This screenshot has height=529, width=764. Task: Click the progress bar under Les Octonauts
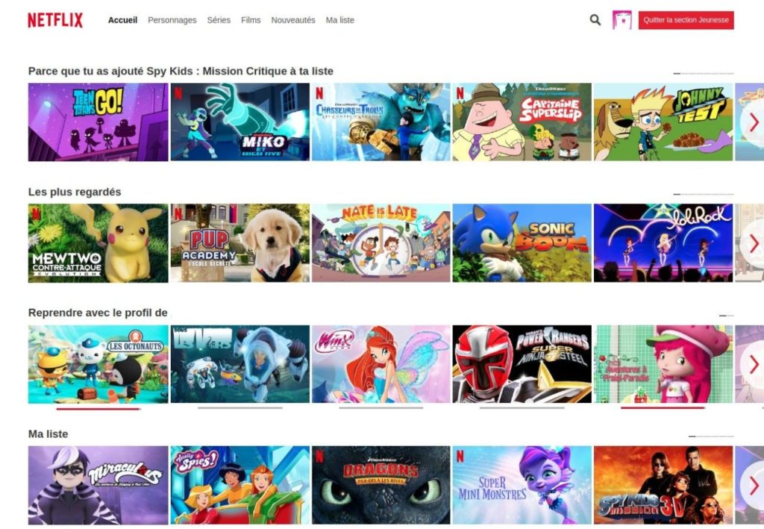coord(98,409)
